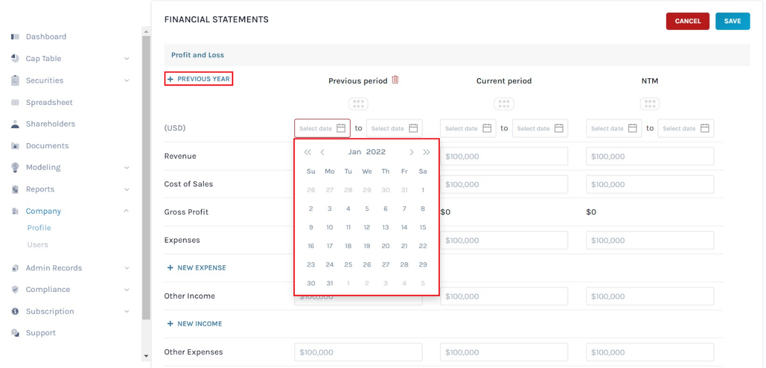
Task: Click the month label Jan in calendar
Action: pyautogui.click(x=354, y=152)
